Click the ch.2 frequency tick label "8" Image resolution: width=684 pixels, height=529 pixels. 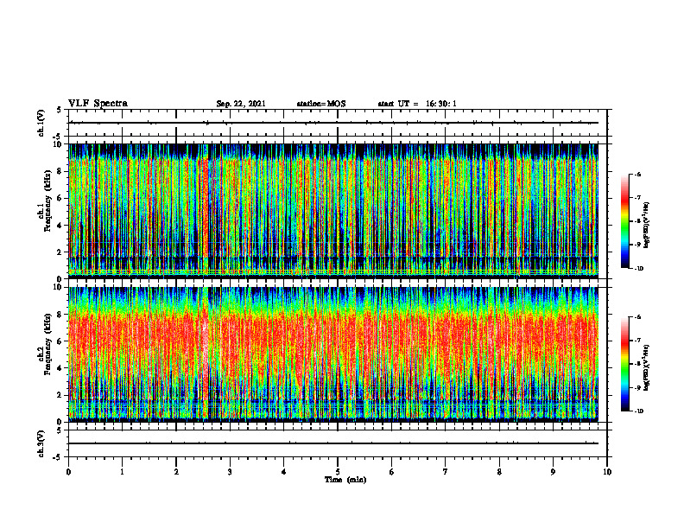(x=60, y=315)
